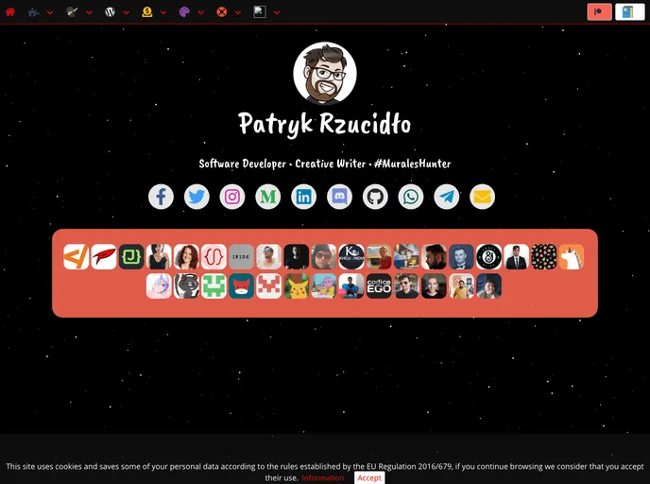Screen dimensions: 650x484
Task: Open the Telegram paper plane icon
Action: point(447,197)
